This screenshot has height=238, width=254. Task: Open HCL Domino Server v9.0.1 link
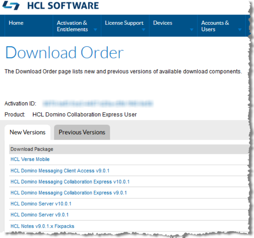(40, 215)
